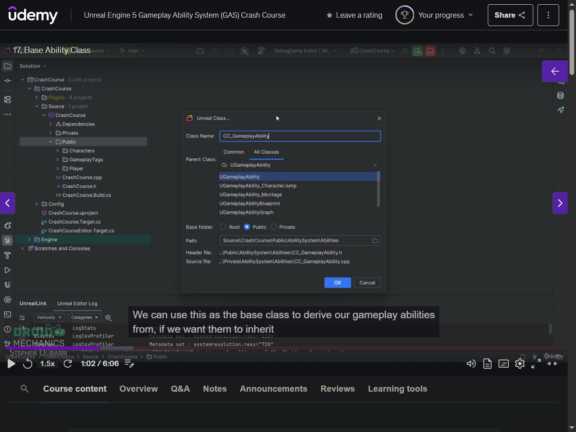
Task: Click Leave a rating
Action: (354, 15)
